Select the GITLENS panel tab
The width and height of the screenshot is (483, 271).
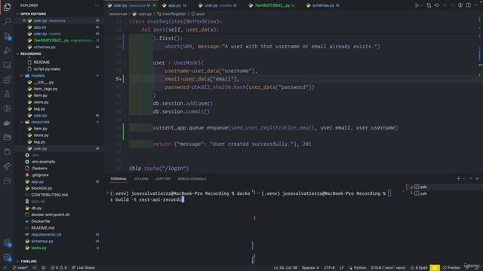[141, 178]
